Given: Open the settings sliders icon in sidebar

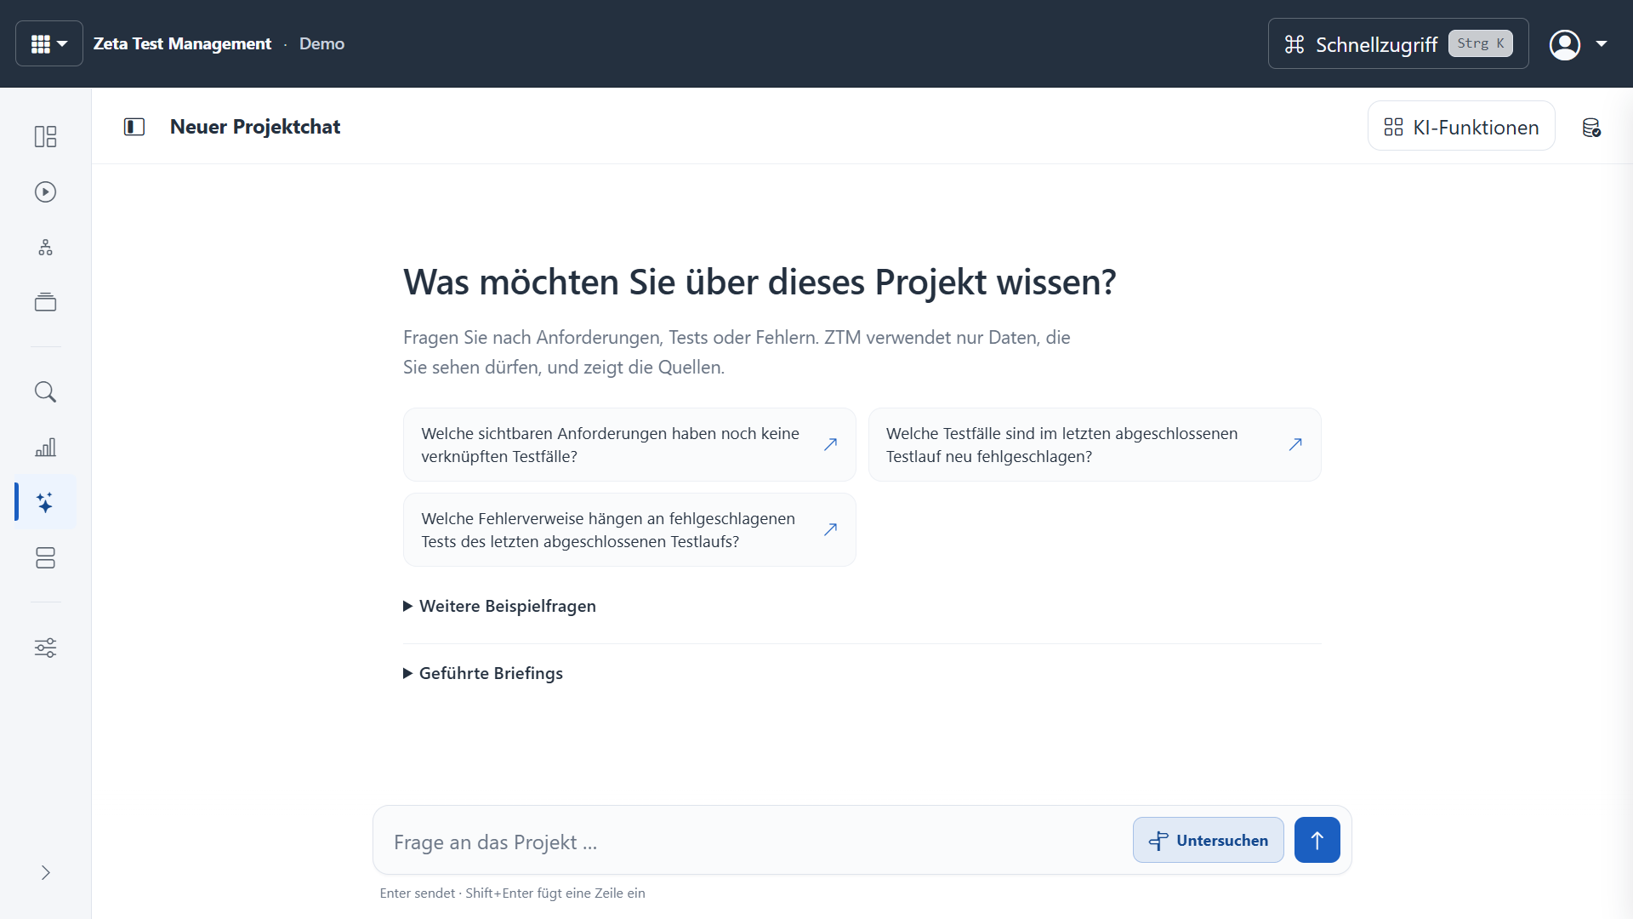Looking at the screenshot, I should point(46,648).
